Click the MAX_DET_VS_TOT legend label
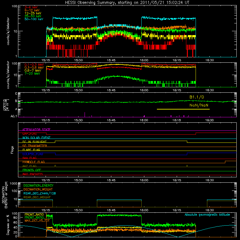 point(37,220)
